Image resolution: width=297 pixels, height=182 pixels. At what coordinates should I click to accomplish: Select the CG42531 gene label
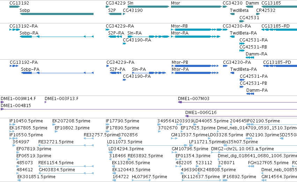pos(249,17)
